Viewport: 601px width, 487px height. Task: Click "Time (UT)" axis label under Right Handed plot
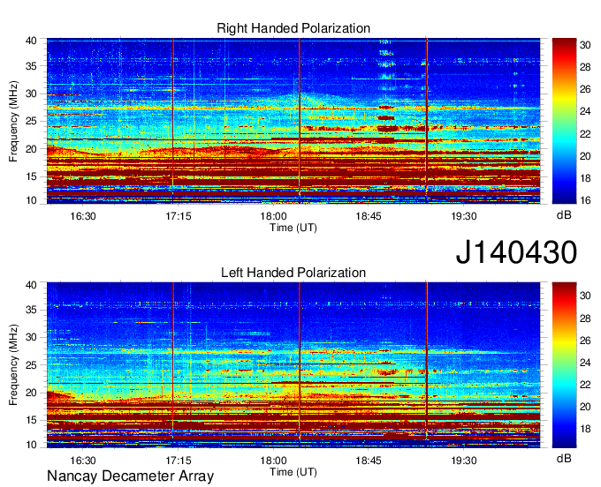[293, 228]
